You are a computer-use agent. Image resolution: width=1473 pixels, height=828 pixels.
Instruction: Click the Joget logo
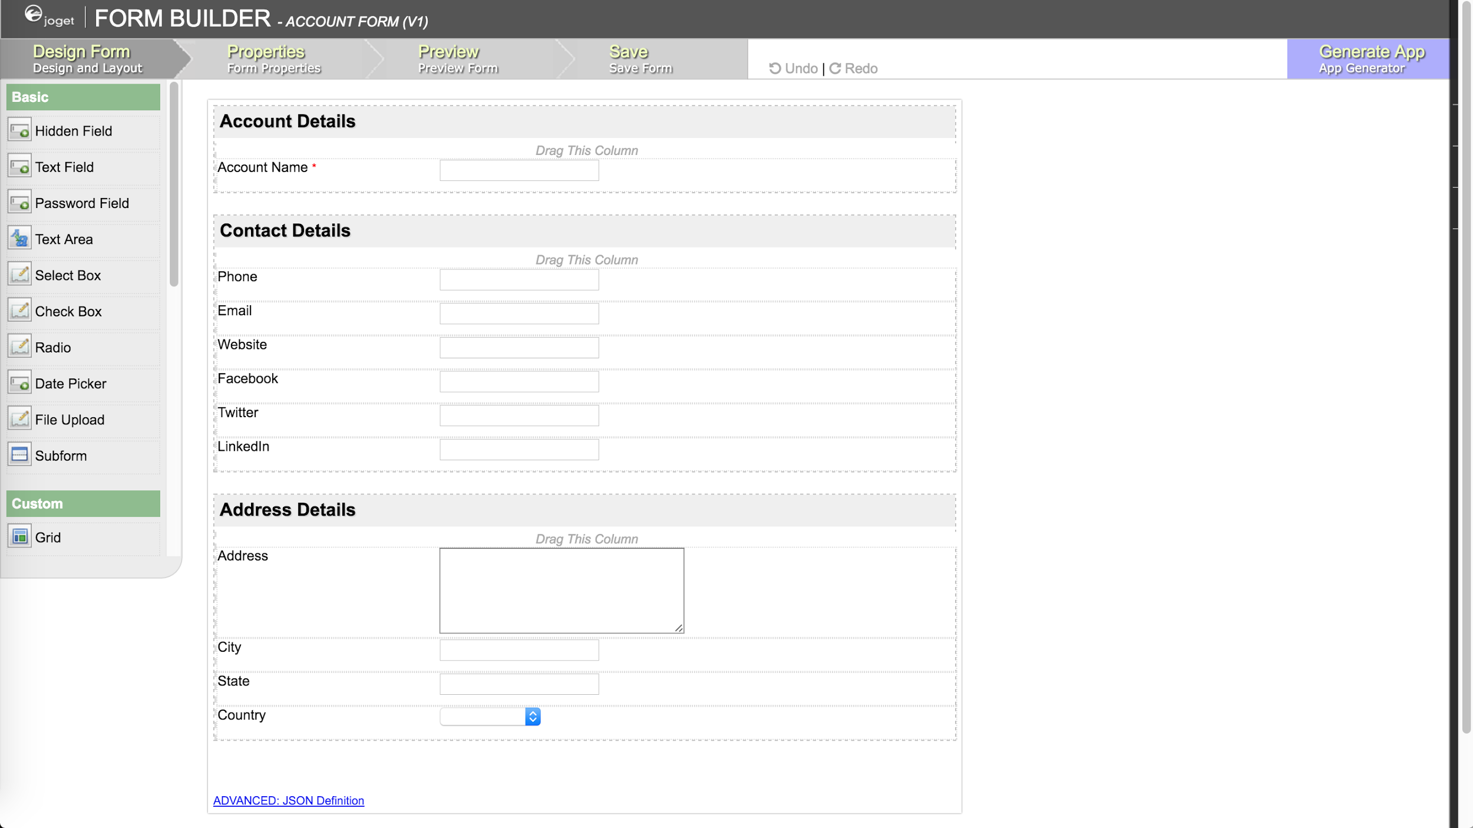click(49, 17)
